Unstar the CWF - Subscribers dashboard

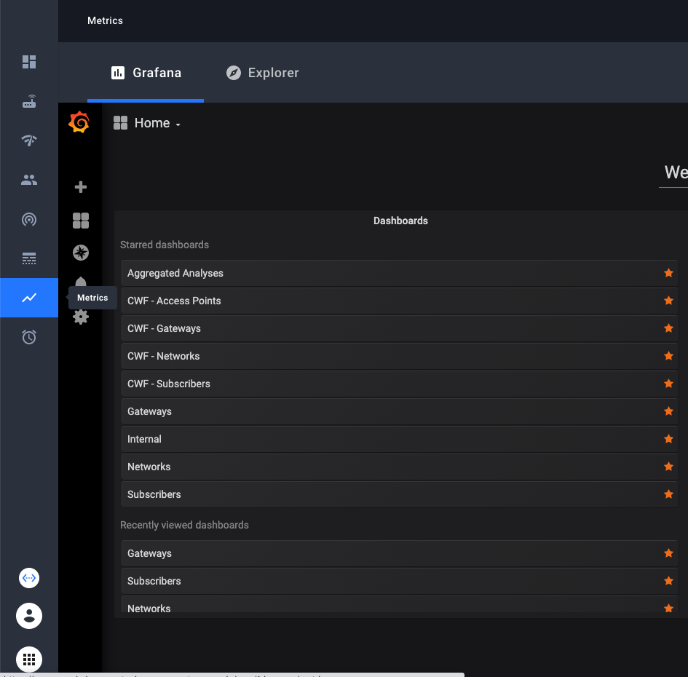(668, 384)
